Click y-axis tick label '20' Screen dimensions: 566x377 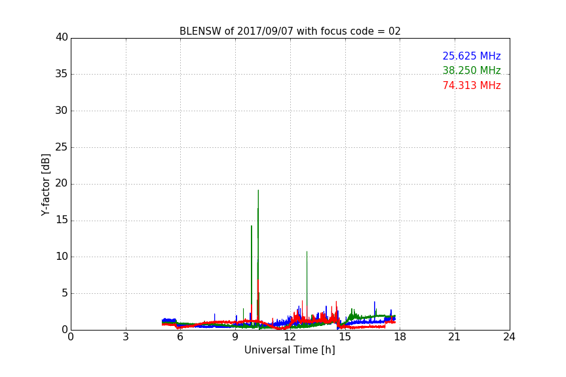[x=62, y=183]
